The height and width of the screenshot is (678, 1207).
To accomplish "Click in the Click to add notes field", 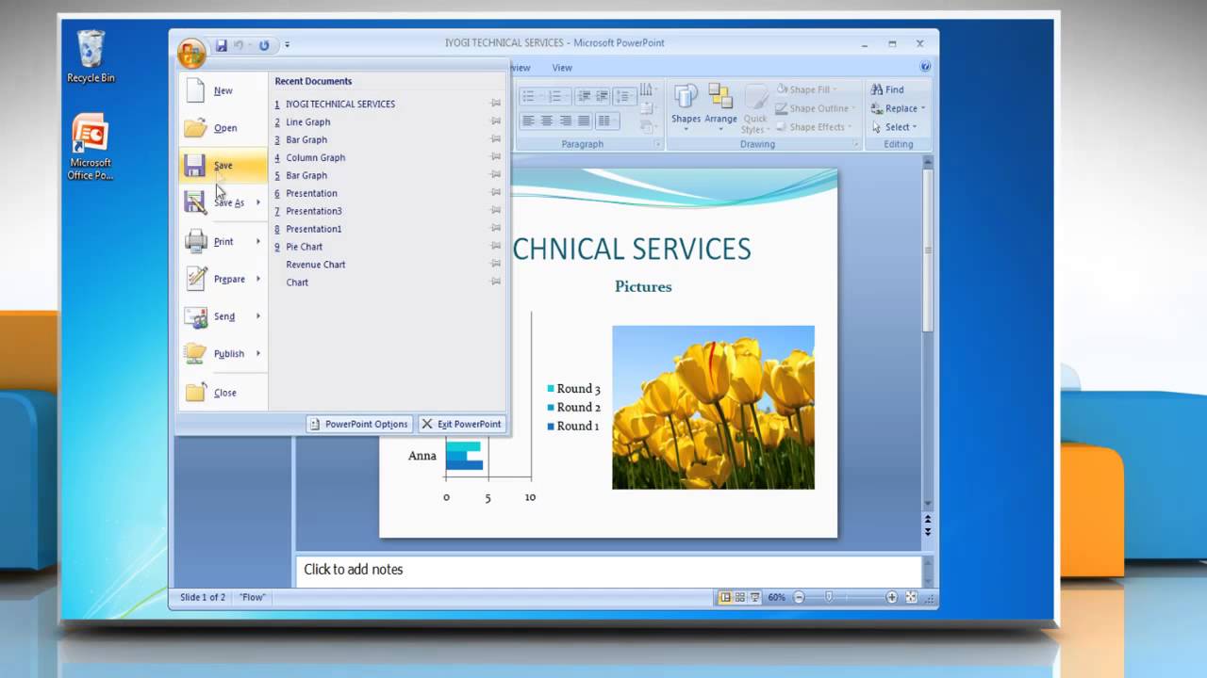I will tap(608, 570).
